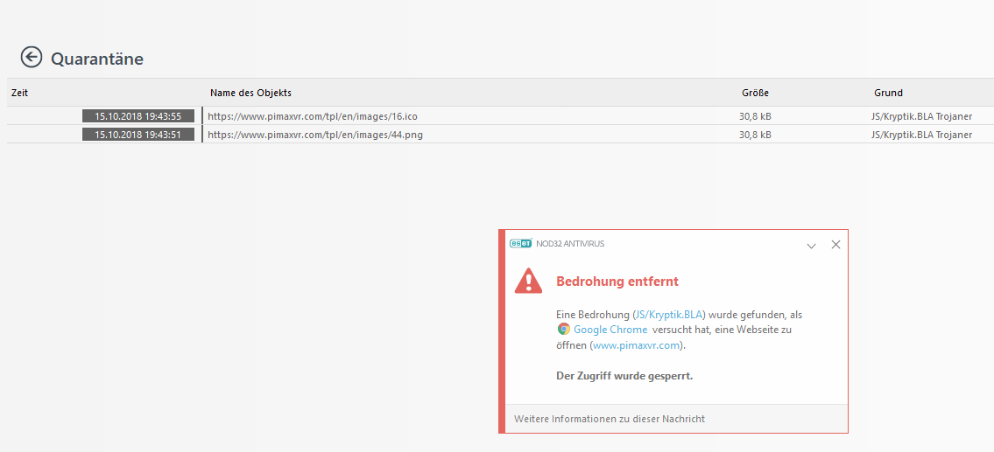Open the www.pimaxvr.com link
The height and width of the screenshot is (452, 994).
[637, 345]
